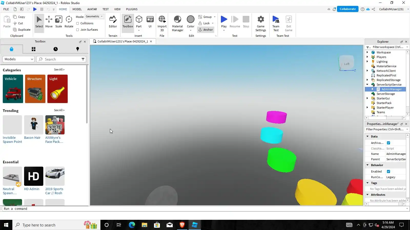Viewport: 410px width, 230px height.
Task: Open the Toolbox Recent tab
Action: [56, 49]
